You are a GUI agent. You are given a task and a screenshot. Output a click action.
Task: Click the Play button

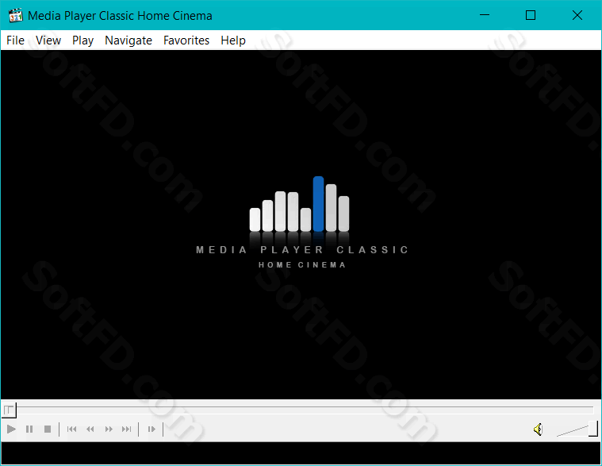[x=11, y=429]
